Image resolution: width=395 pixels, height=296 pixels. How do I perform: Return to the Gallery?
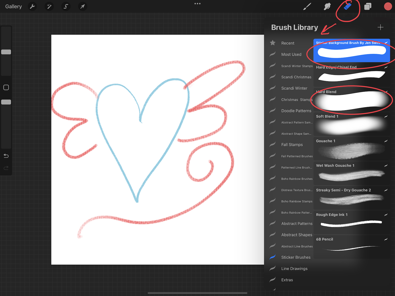(13, 6)
